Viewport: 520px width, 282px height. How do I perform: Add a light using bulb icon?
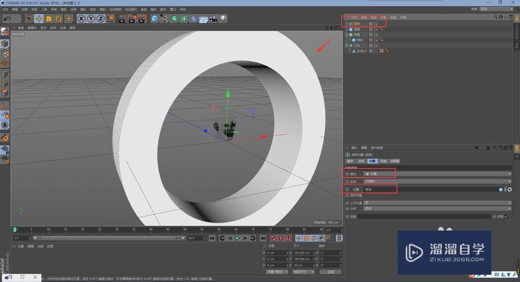(x=223, y=19)
